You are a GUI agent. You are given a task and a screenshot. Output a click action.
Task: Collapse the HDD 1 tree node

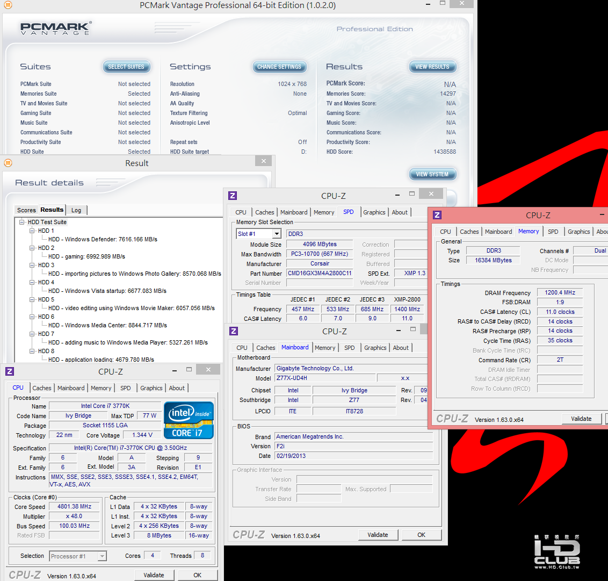(x=32, y=231)
